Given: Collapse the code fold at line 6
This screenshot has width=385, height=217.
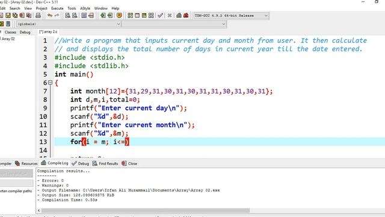Looking at the screenshot, I should pyautogui.click(x=50, y=83).
